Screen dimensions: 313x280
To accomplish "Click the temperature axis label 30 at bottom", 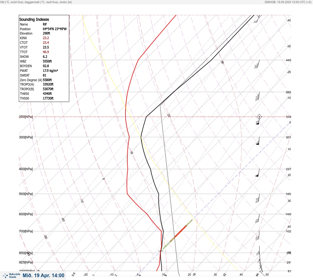I will [215, 275].
